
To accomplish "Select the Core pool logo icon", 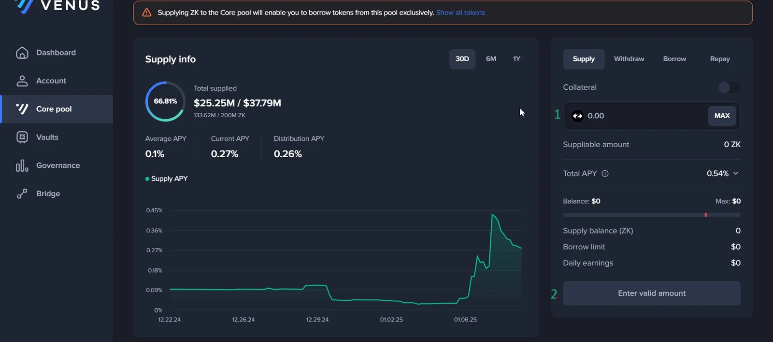I will click(x=22, y=109).
